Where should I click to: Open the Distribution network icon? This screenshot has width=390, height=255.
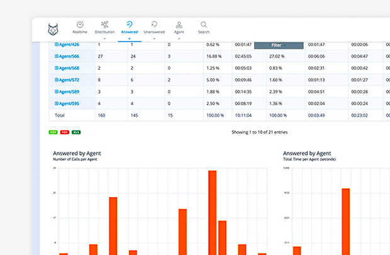pyautogui.click(x=104, y=25)
